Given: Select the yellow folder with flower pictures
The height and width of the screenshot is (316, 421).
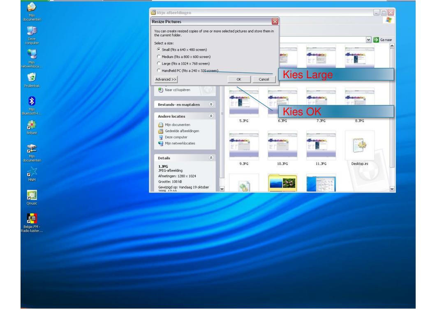Looking at the screenshot, I should [x=282, y=183].
